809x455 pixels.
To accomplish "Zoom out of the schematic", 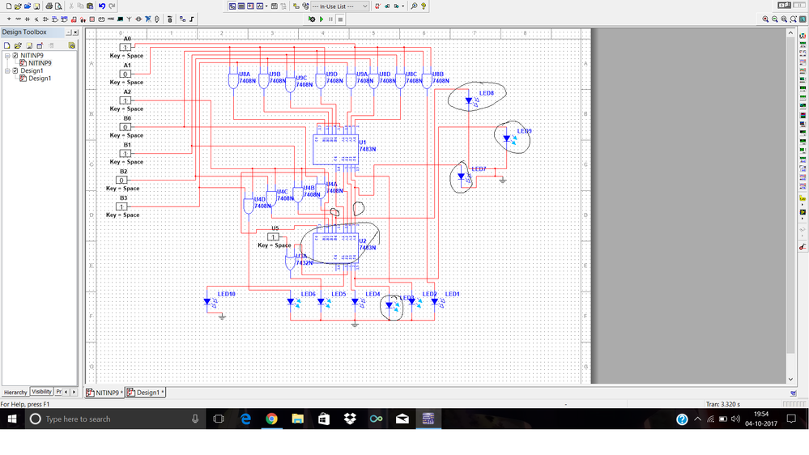I will click(775, 19).
